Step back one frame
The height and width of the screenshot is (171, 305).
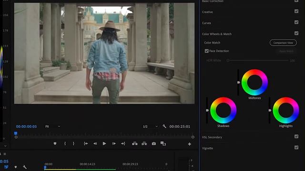(95, 143)
